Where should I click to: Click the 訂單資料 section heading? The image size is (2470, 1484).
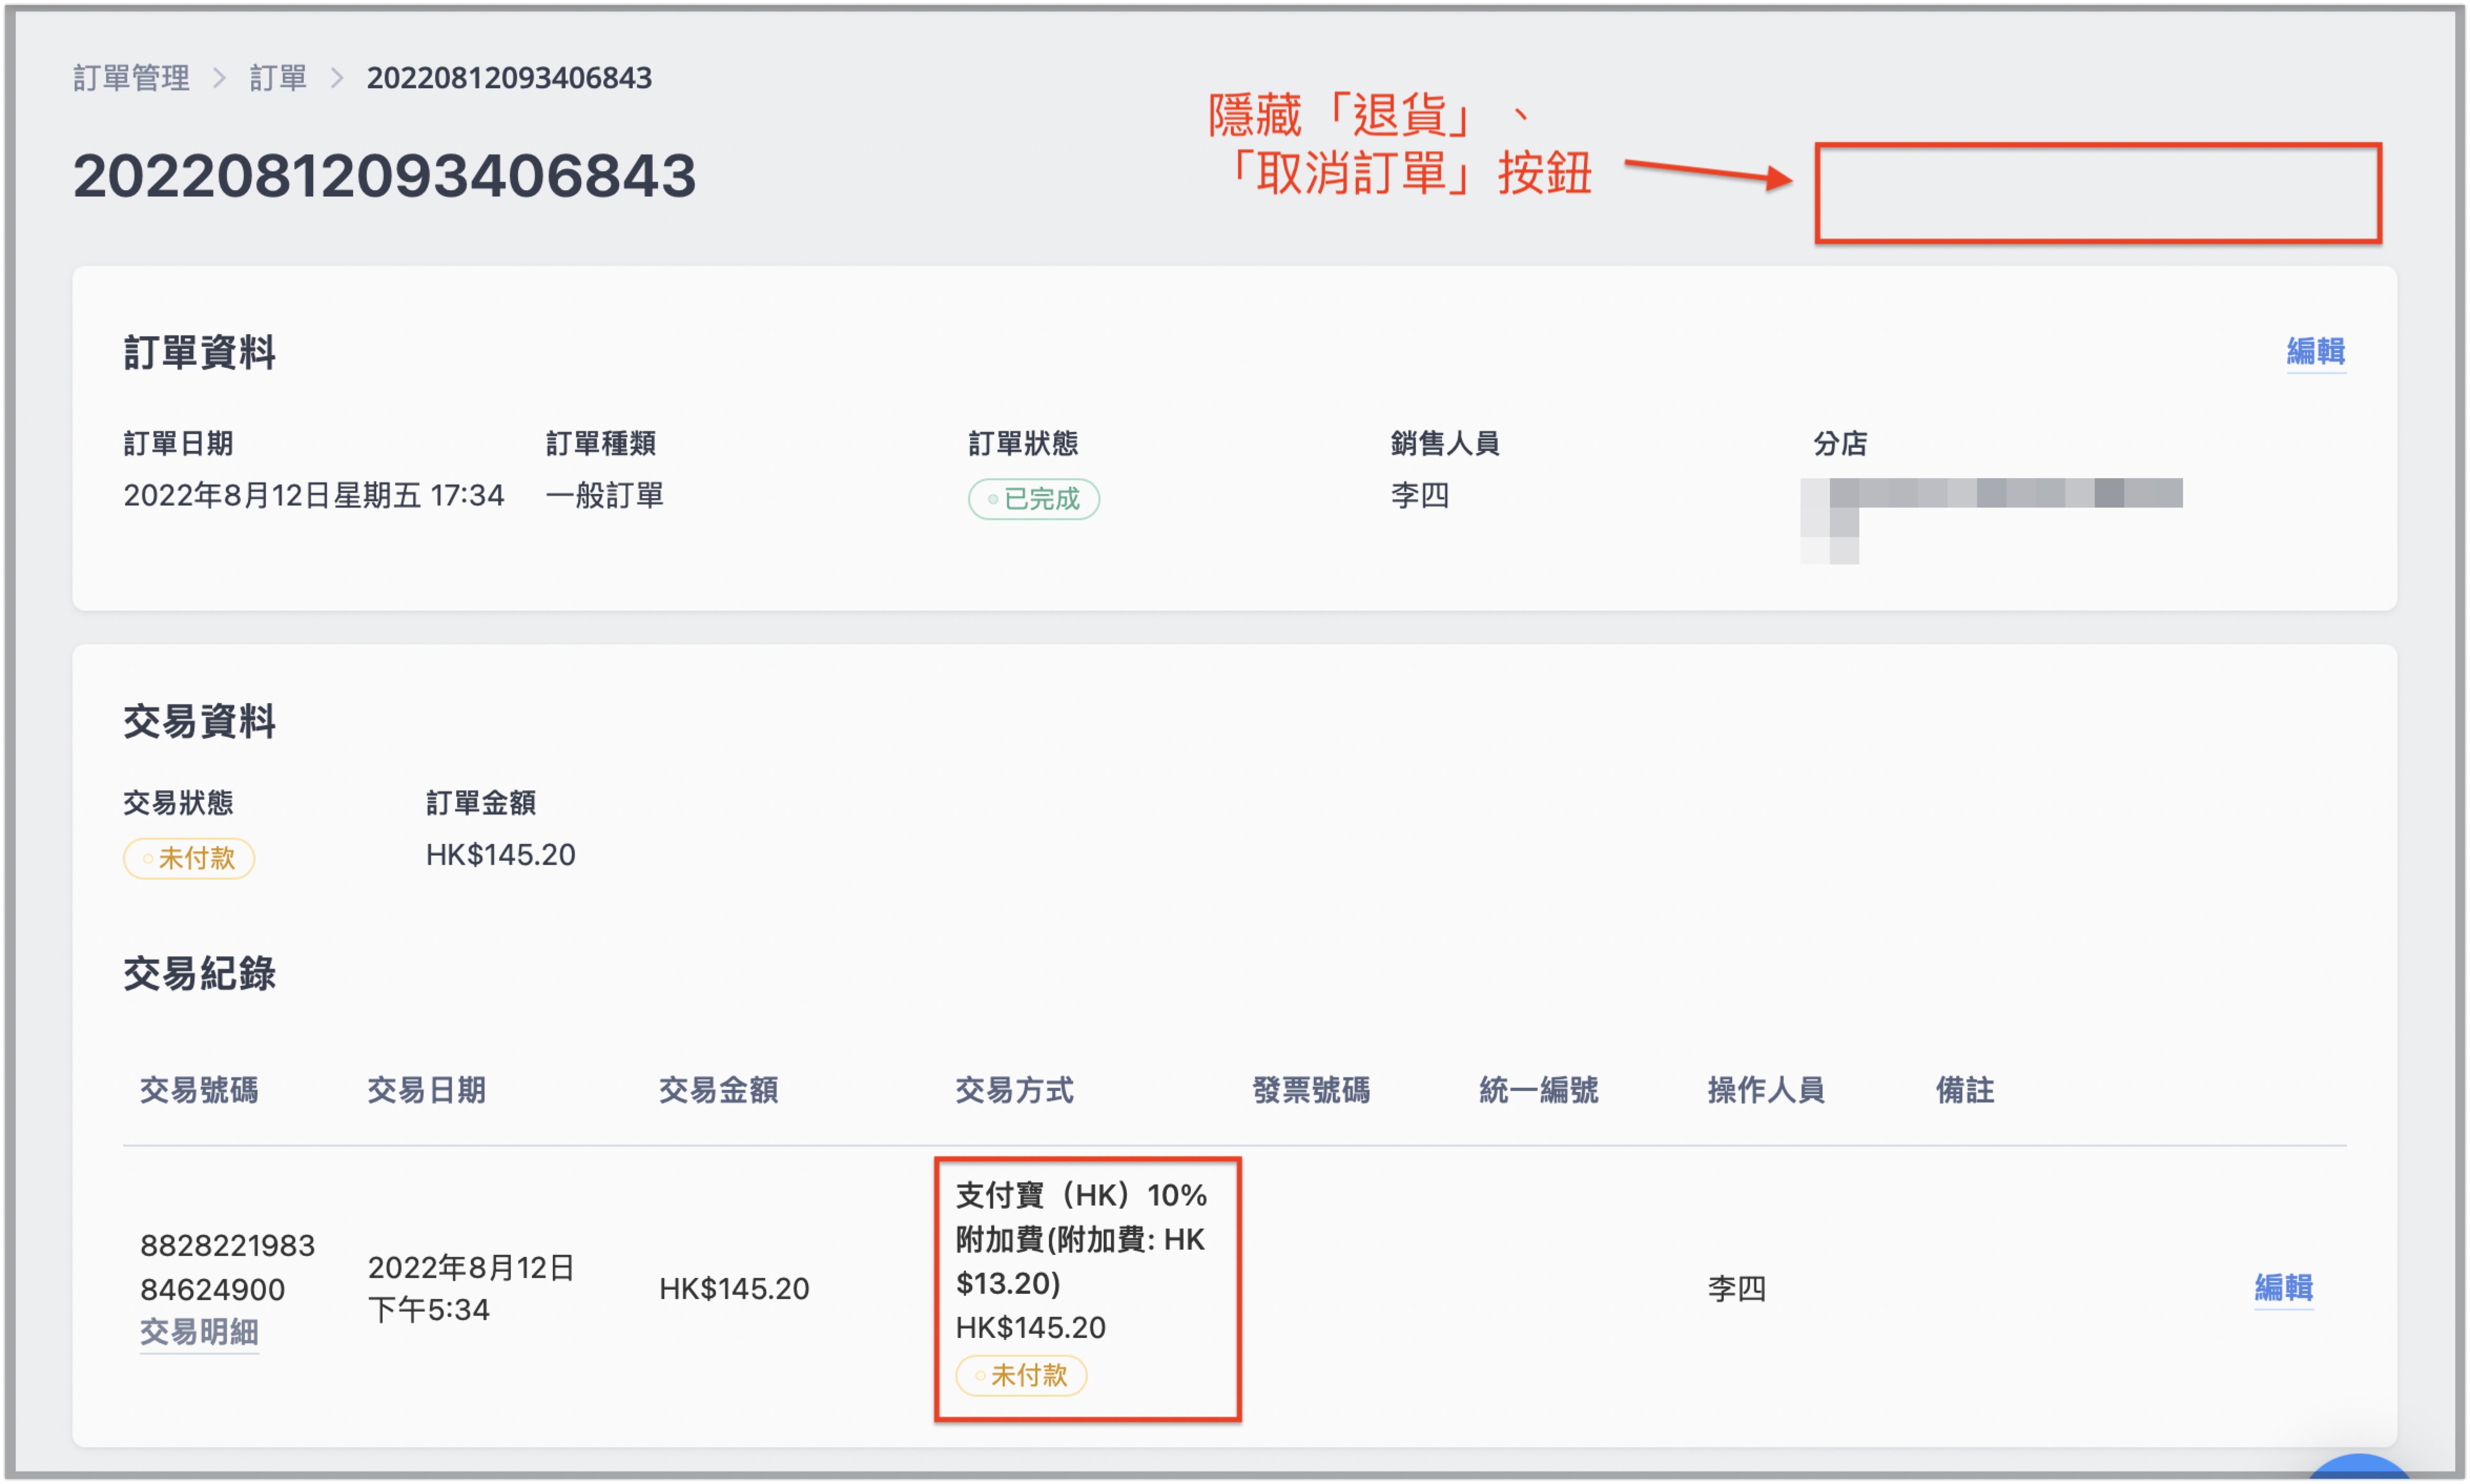pos(199,353)
